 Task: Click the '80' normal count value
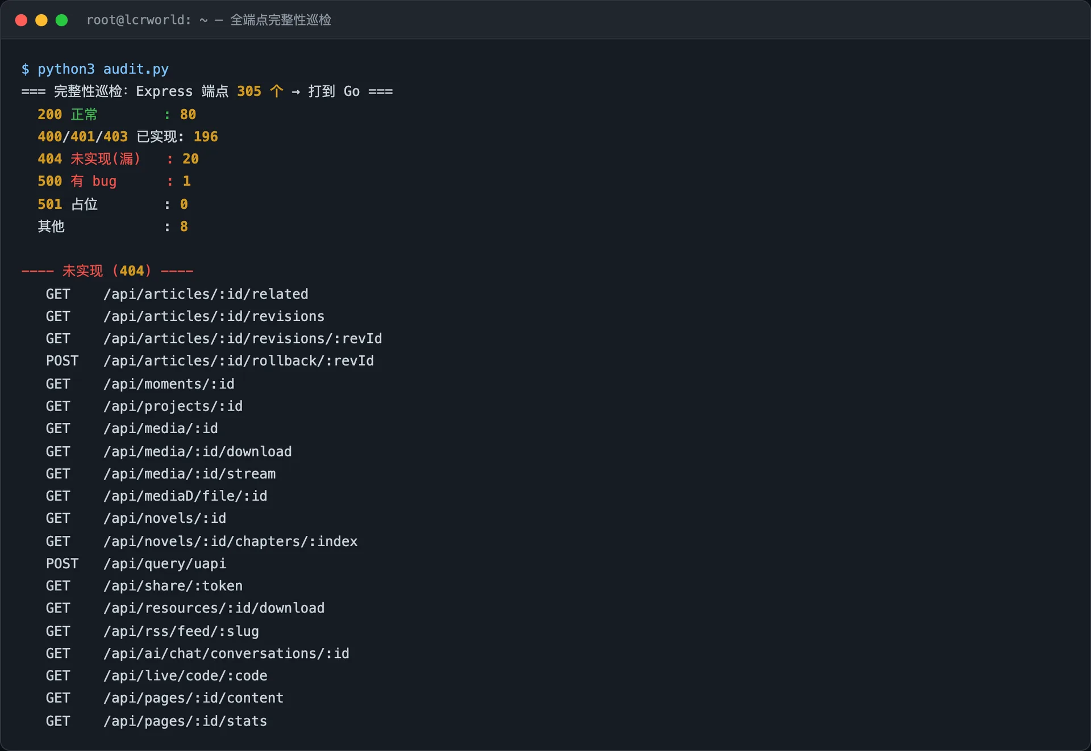[188, 114]
